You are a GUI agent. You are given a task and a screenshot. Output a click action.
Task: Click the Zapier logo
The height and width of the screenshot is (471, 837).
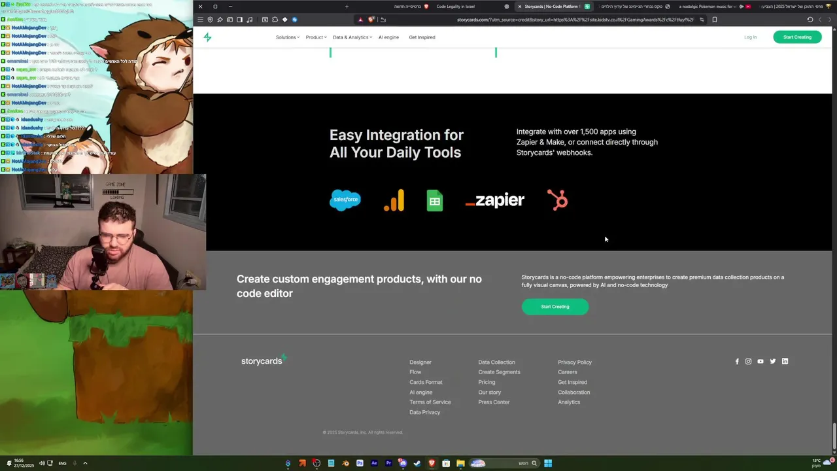point(495,200)
